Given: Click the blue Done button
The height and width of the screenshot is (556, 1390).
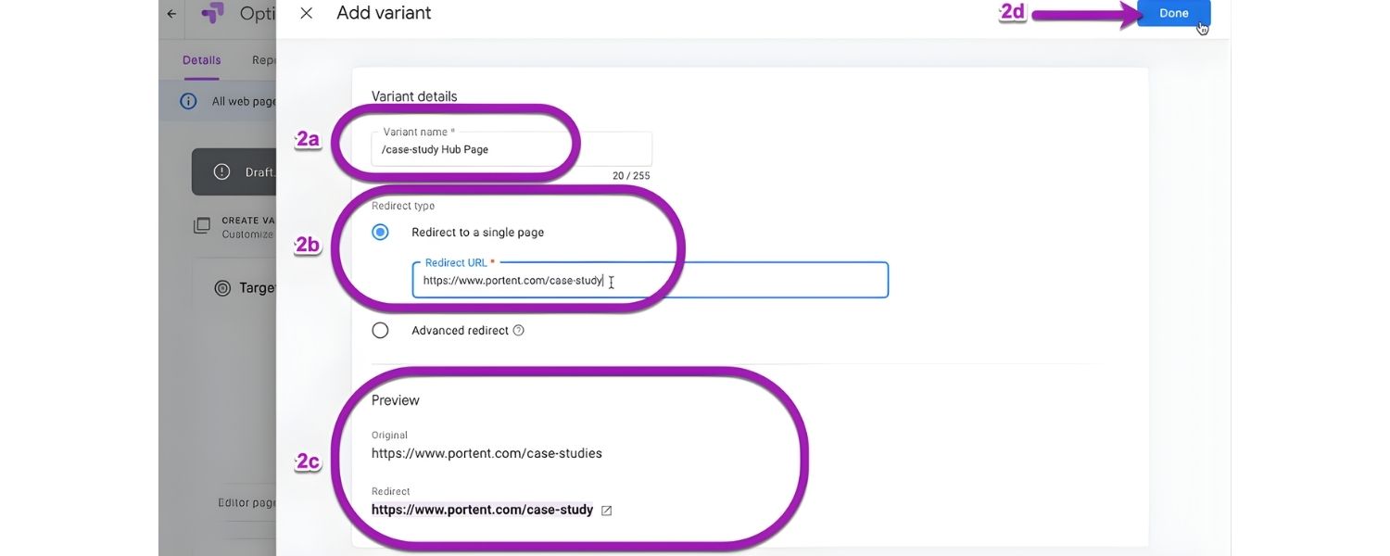Looking at the screenshot, I should point(1173,13).
